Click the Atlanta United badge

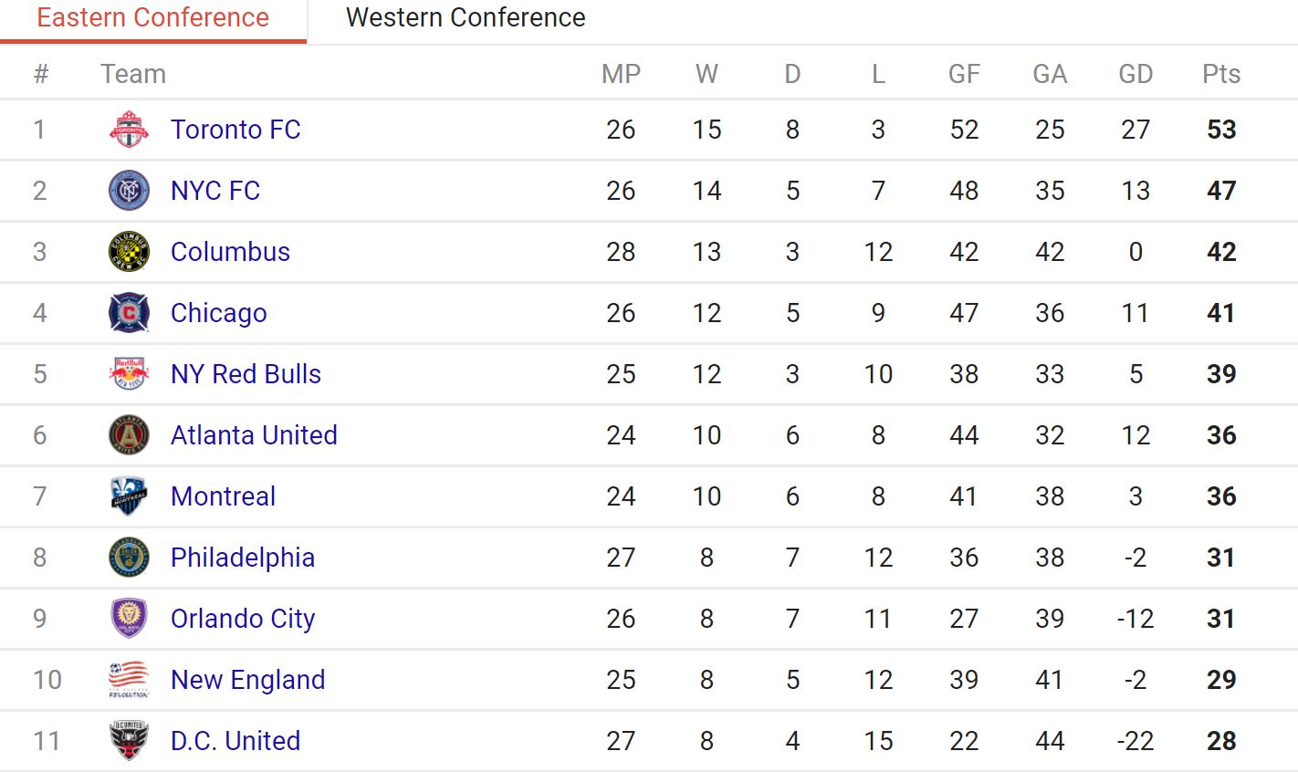pos(129,435)
